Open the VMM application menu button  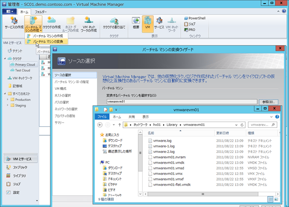(9, 11)
